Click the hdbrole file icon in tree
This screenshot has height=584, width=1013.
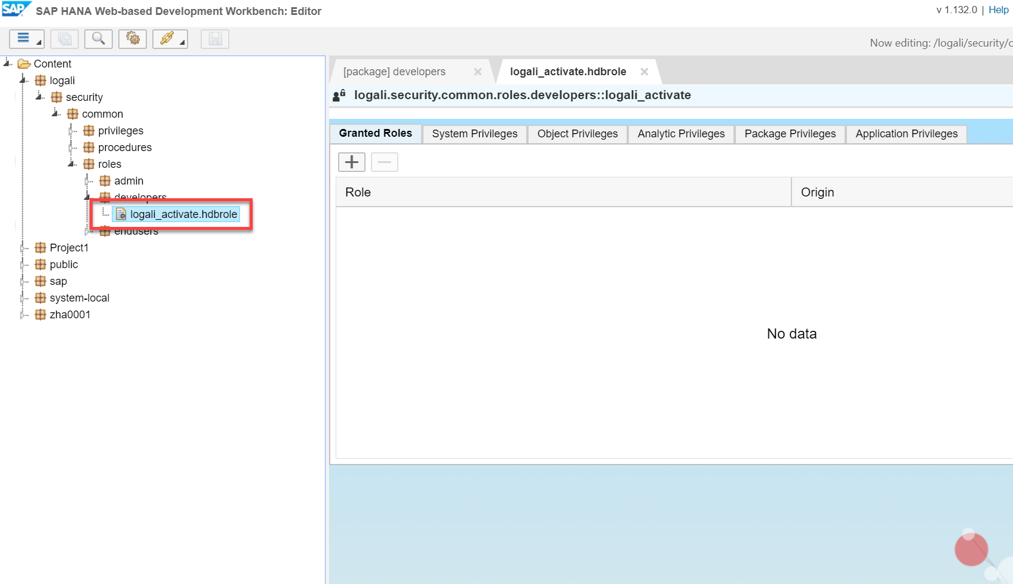coord(121,214)
